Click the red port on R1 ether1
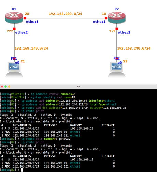This screenshot has height=172, width=157. click(25, 18)
